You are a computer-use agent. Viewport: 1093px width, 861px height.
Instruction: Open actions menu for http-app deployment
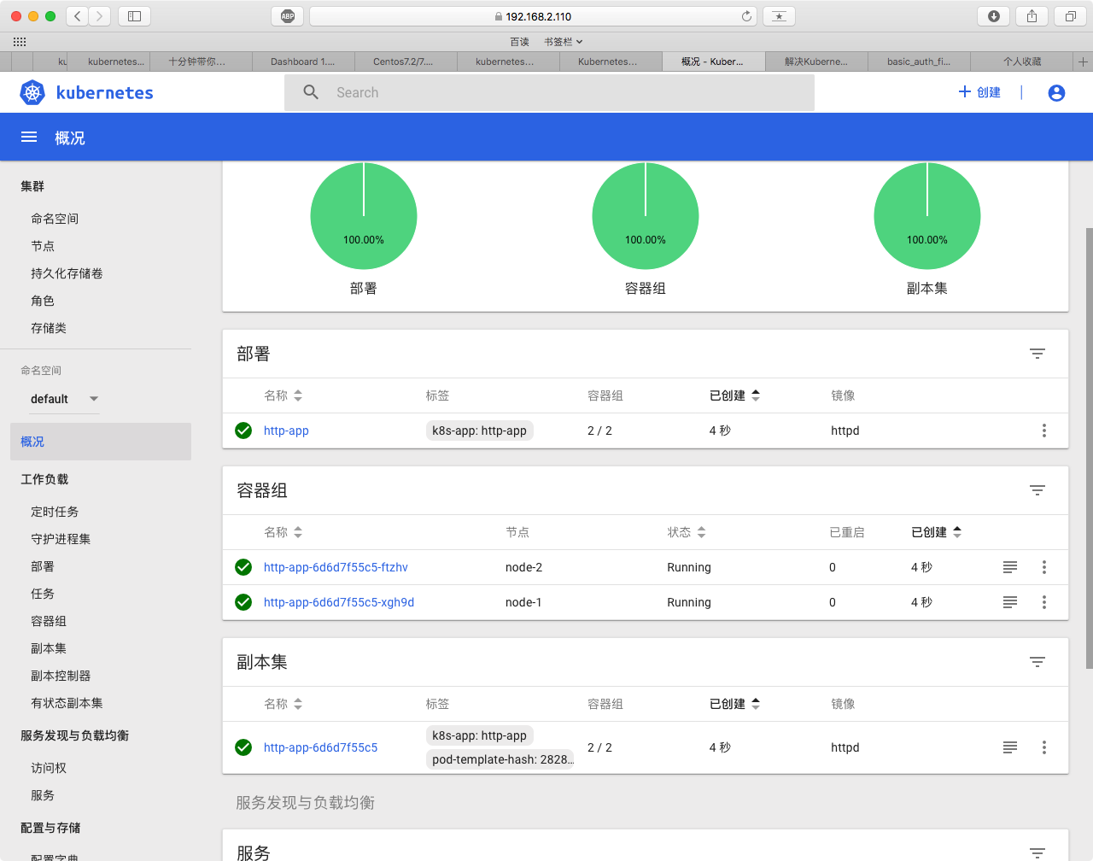(x=1043, y=430)
